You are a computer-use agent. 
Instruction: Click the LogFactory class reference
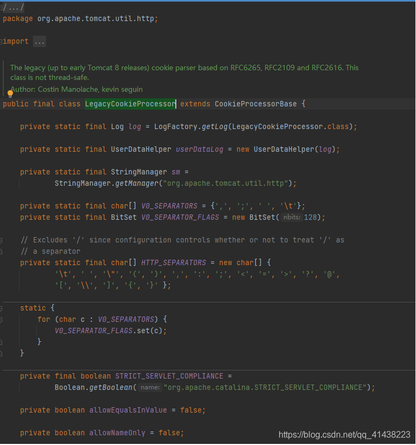(175, 126)
